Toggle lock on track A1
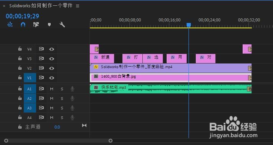This screenshot has height=145, width=273. pyautogui.click(x=20, y=89)
